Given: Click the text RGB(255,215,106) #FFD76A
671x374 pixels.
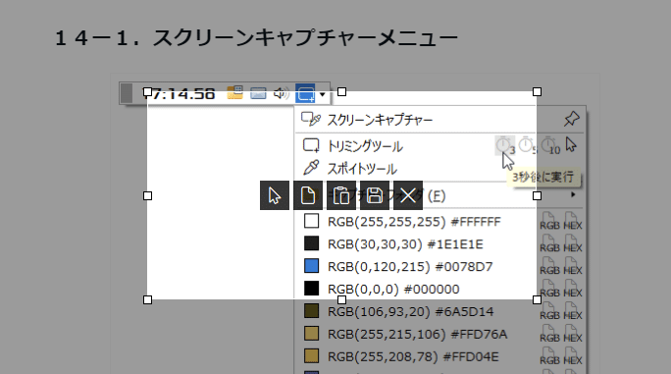Looking at the screenshot, I should coord(417,334).
